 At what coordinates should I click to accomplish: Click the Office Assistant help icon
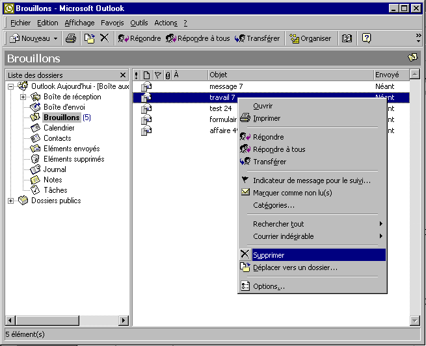tap(366, 38)
